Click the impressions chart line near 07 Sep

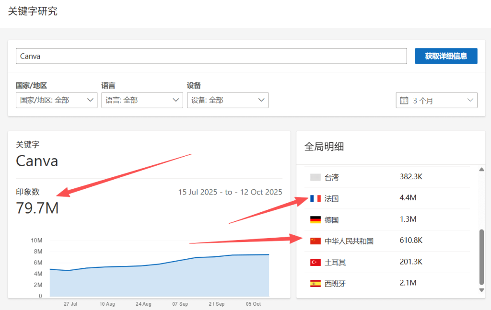180,261
